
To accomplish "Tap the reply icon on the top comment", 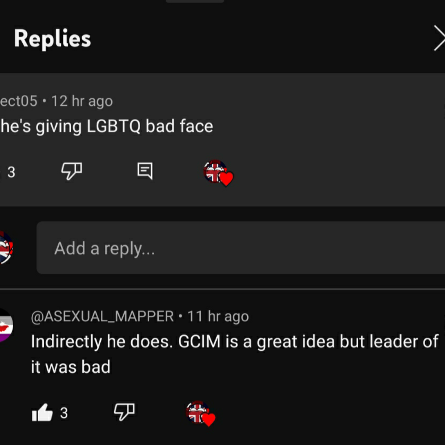I will (145, 171).
